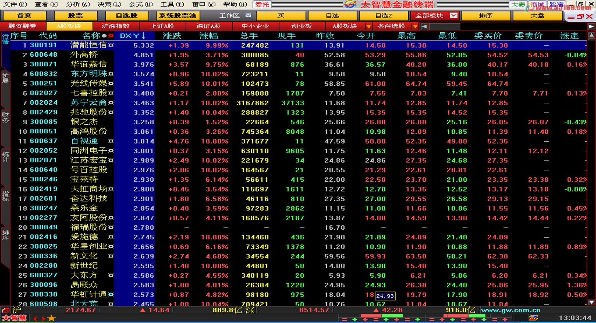Click the marker icon next to 新文化
The width and height of the screenshot is (596, 323).
(x=111, y=256)
